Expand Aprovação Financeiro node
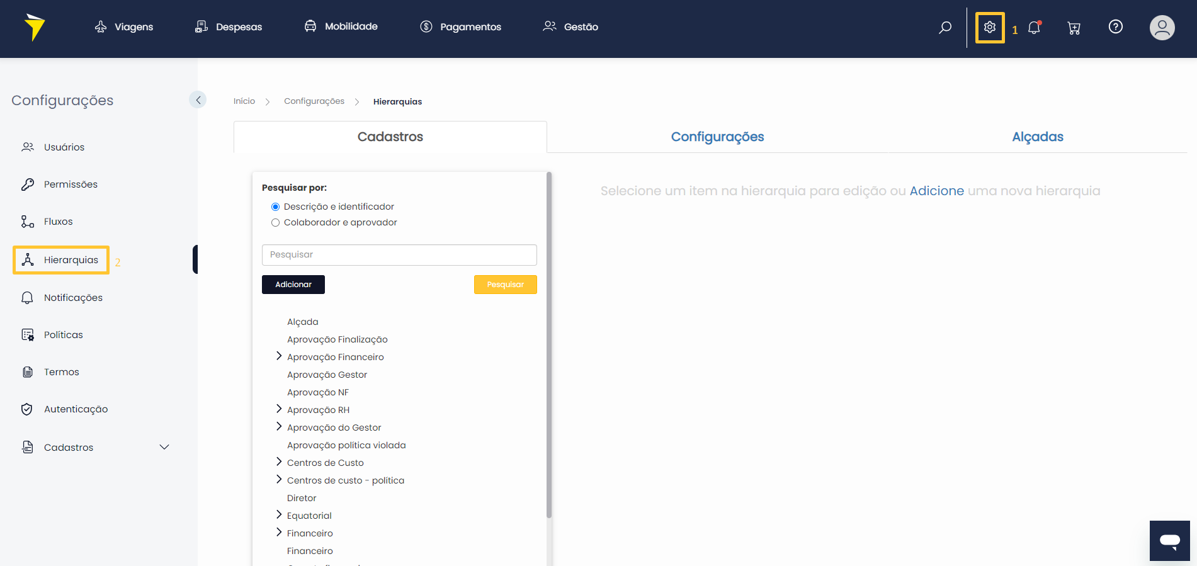The width and height of the screenshot is (1197, 566). click(x=279, y=356)
